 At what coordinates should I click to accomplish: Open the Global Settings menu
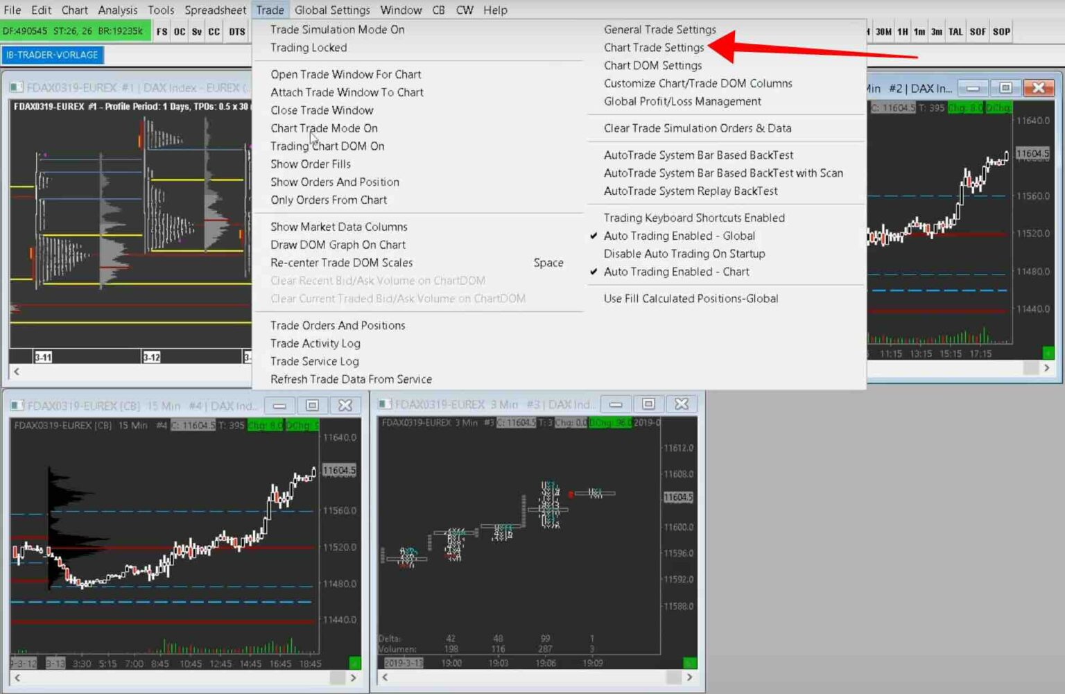331,10
